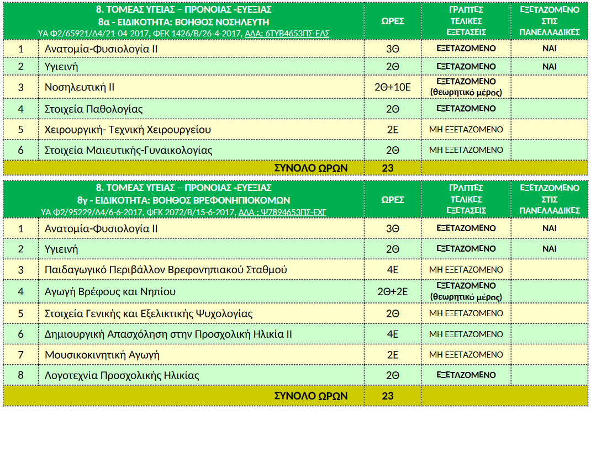
Task: Click Παιδαγωγικό Περιβάλλον Βρεφονηπιακού Σταθμού
Action: pos(166,270)
